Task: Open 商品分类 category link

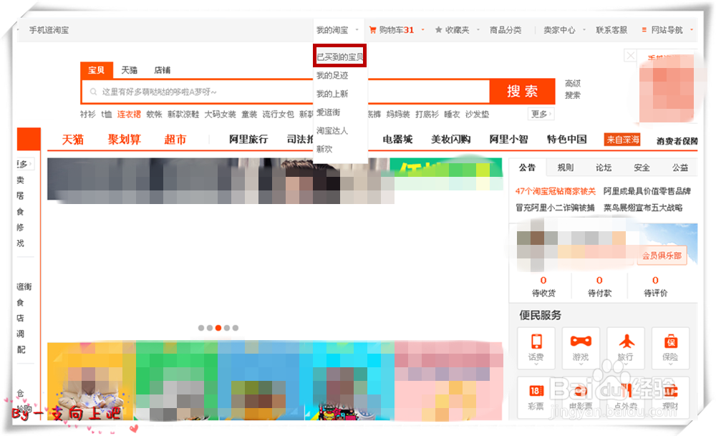Action: 505,30
